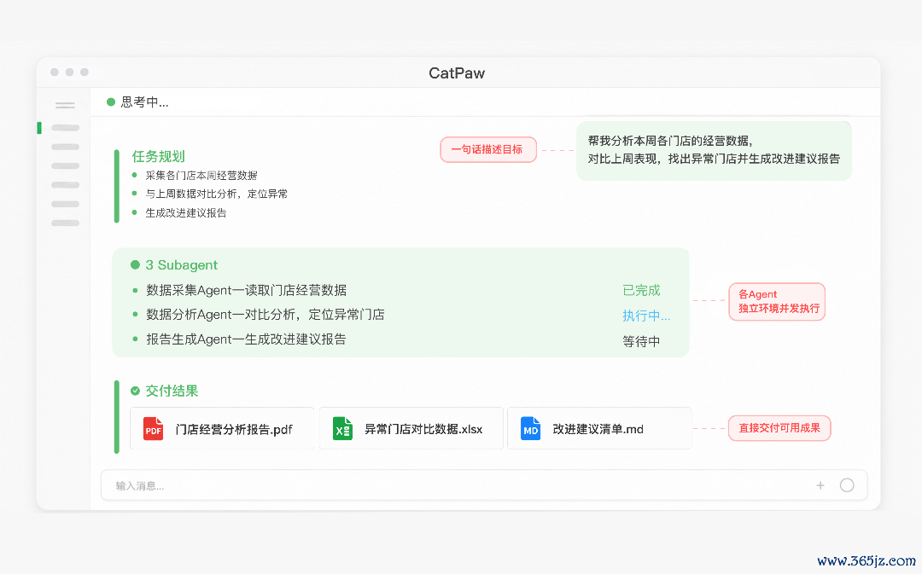Image resolution: width=922 pixels, height=574 pixels.
Task: Click the user message bubble 帮我分析本周各门店
Action: click(714, 151)
